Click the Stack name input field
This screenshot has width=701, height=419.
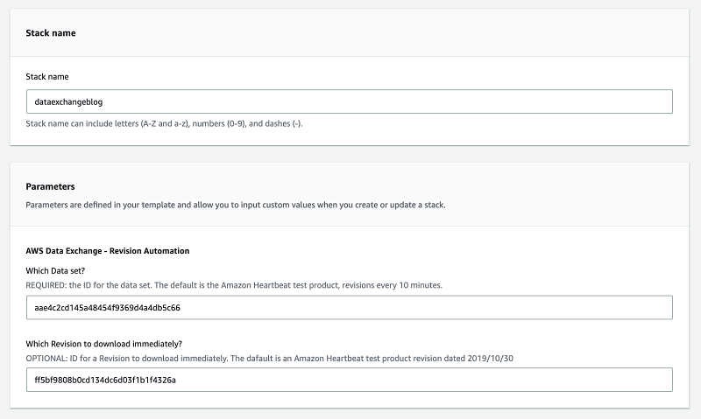tap(349, 101)
